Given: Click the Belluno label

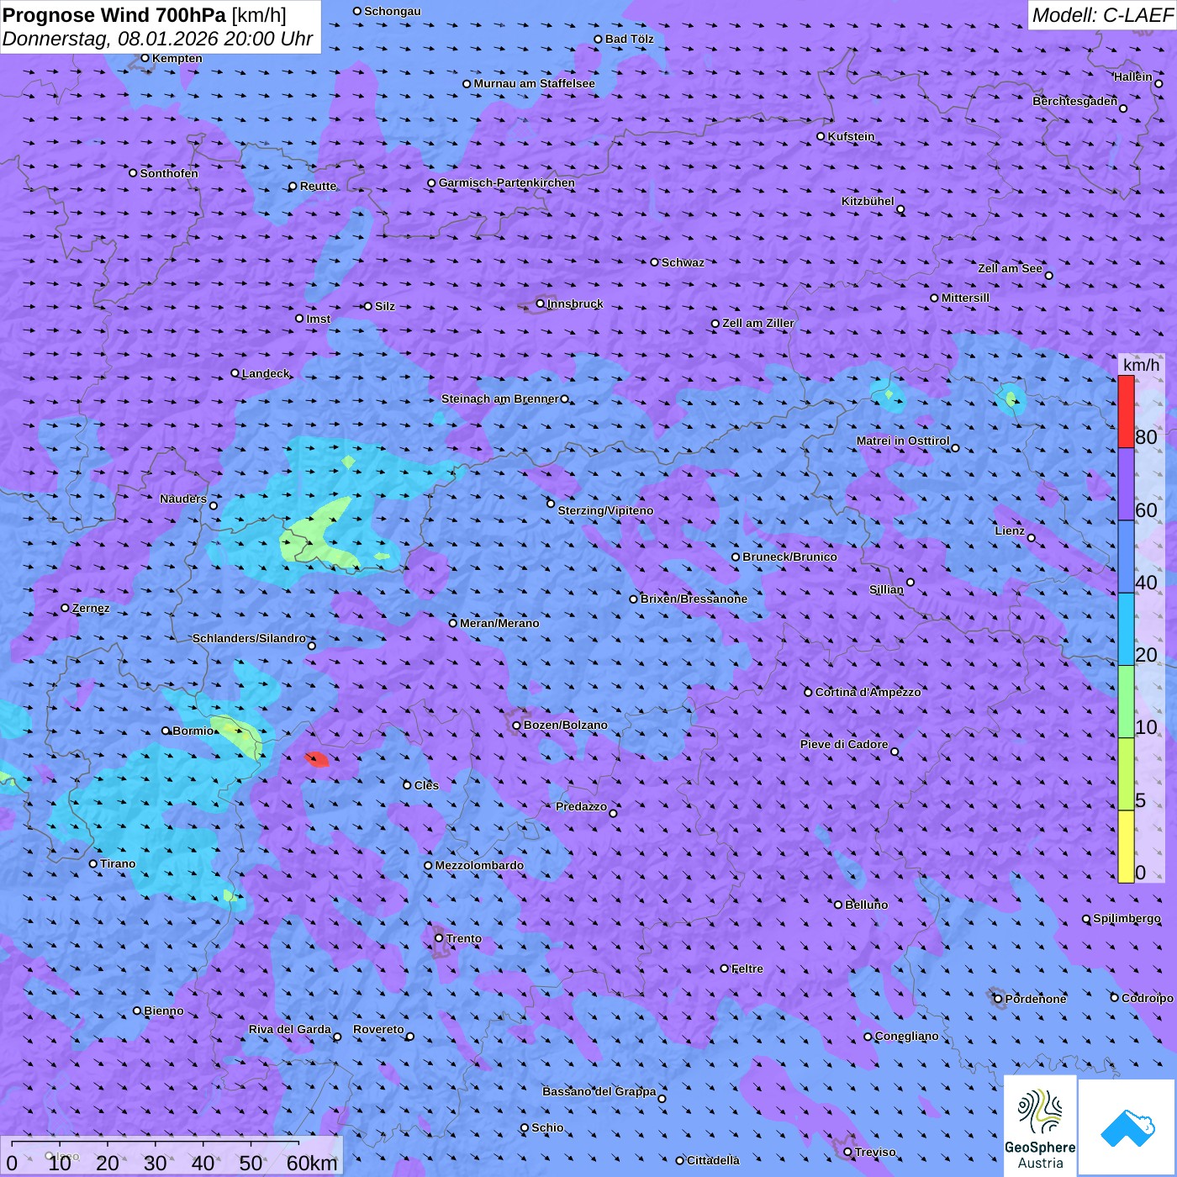Looking at the screenshot, I should [x=866, y=905].
